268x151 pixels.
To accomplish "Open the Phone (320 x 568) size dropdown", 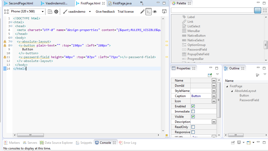I will coord(43,12).
